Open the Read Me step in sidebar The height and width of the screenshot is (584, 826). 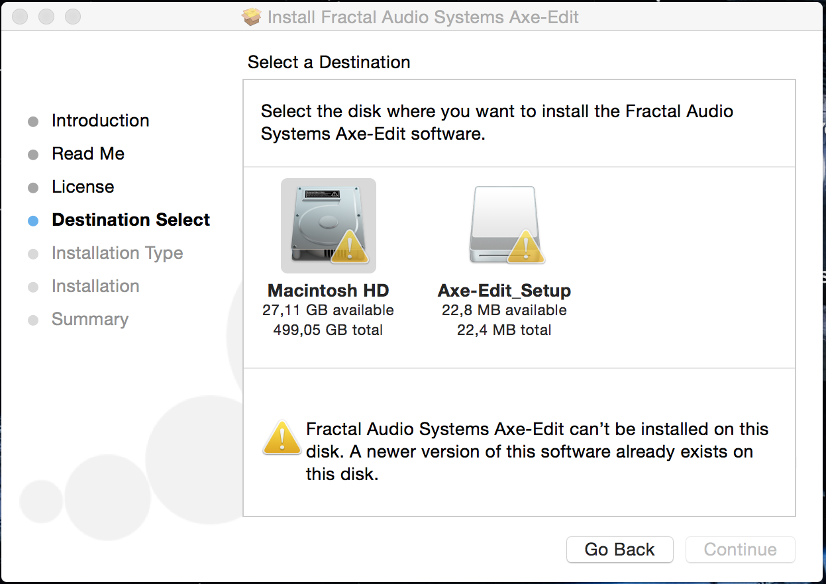click(x=88, y=154)
